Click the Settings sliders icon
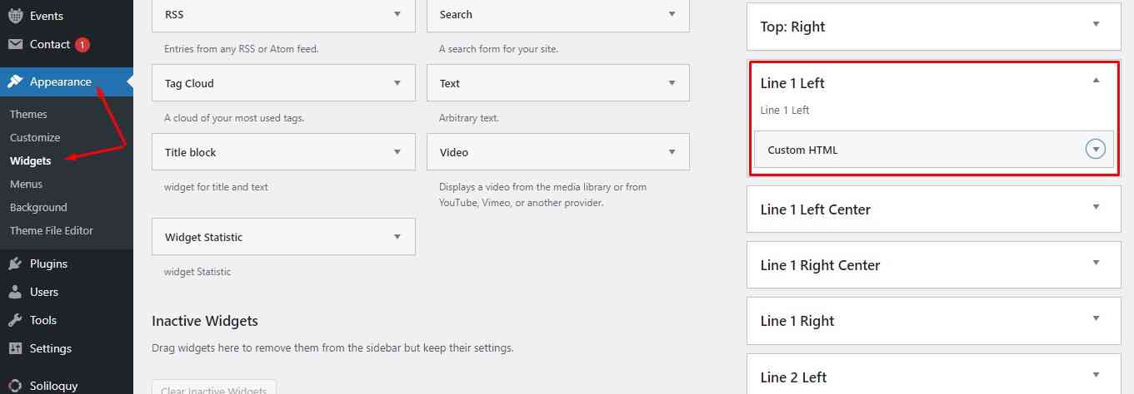This screenshot has height=394, width=1134. click(15, 348)
